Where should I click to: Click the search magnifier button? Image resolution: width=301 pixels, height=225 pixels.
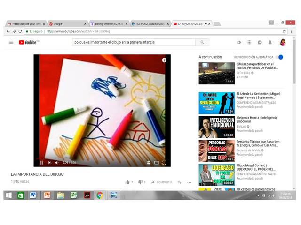[x=202, y=42]
